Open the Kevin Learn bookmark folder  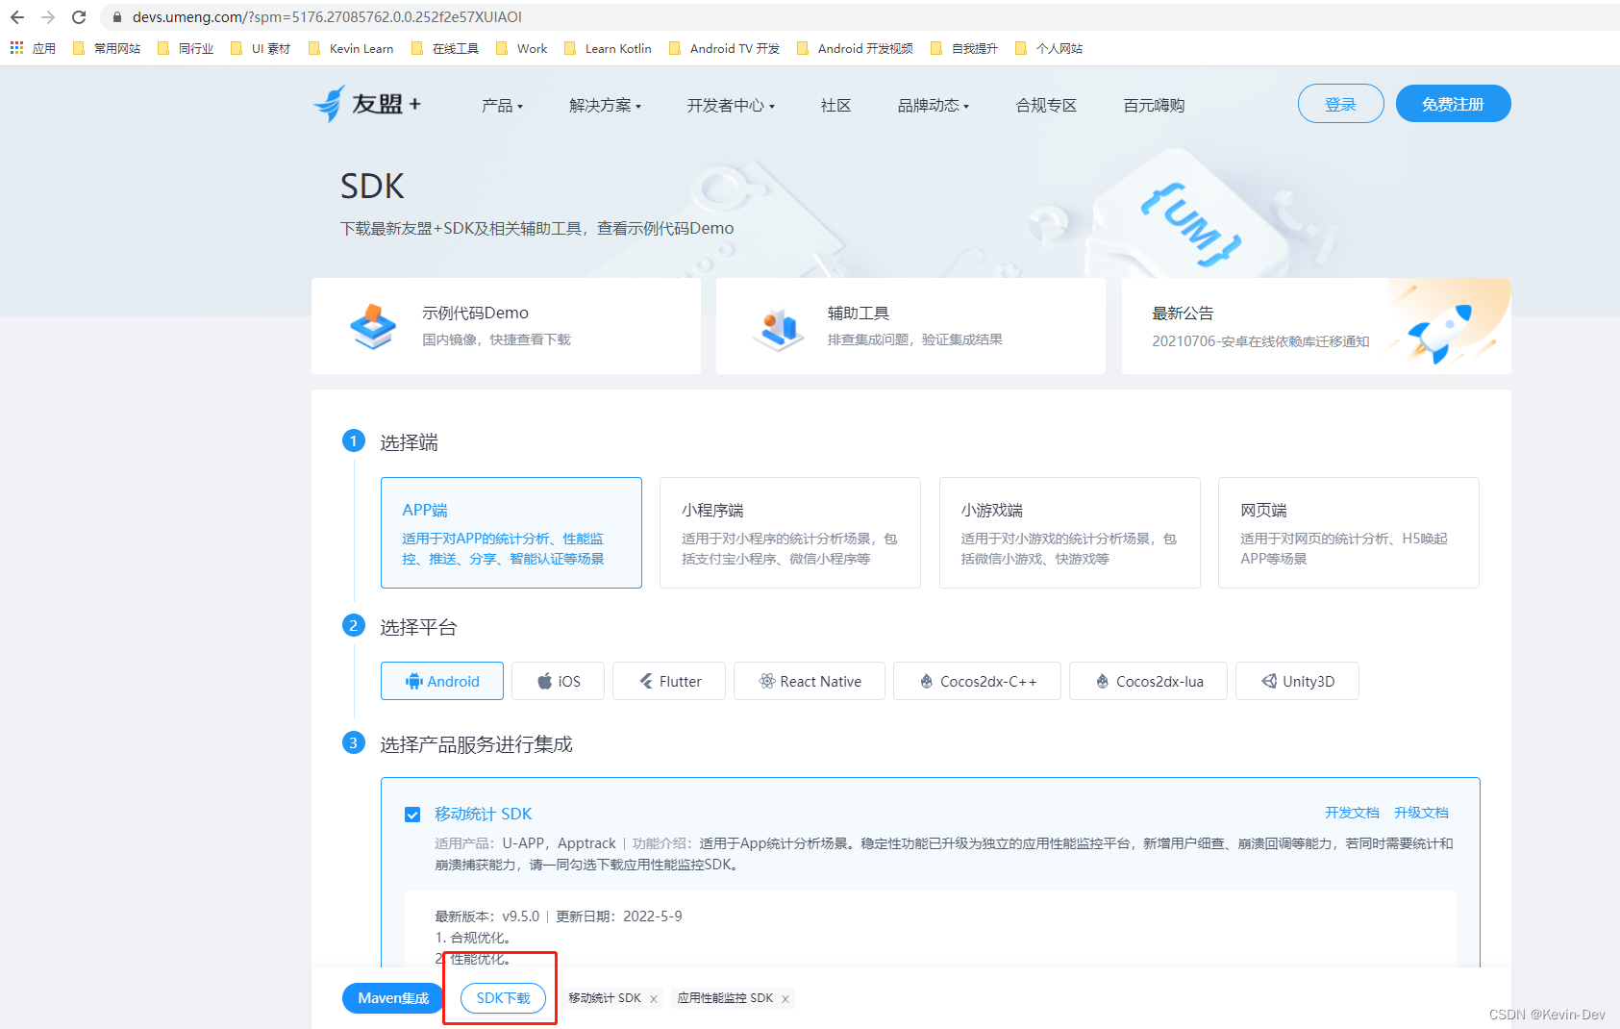click(351, 48)
